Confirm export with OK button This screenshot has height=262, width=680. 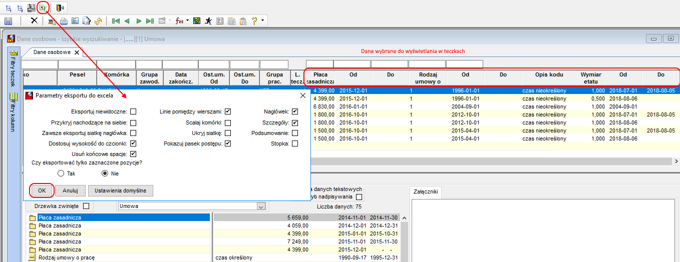(x=42, y=190)
